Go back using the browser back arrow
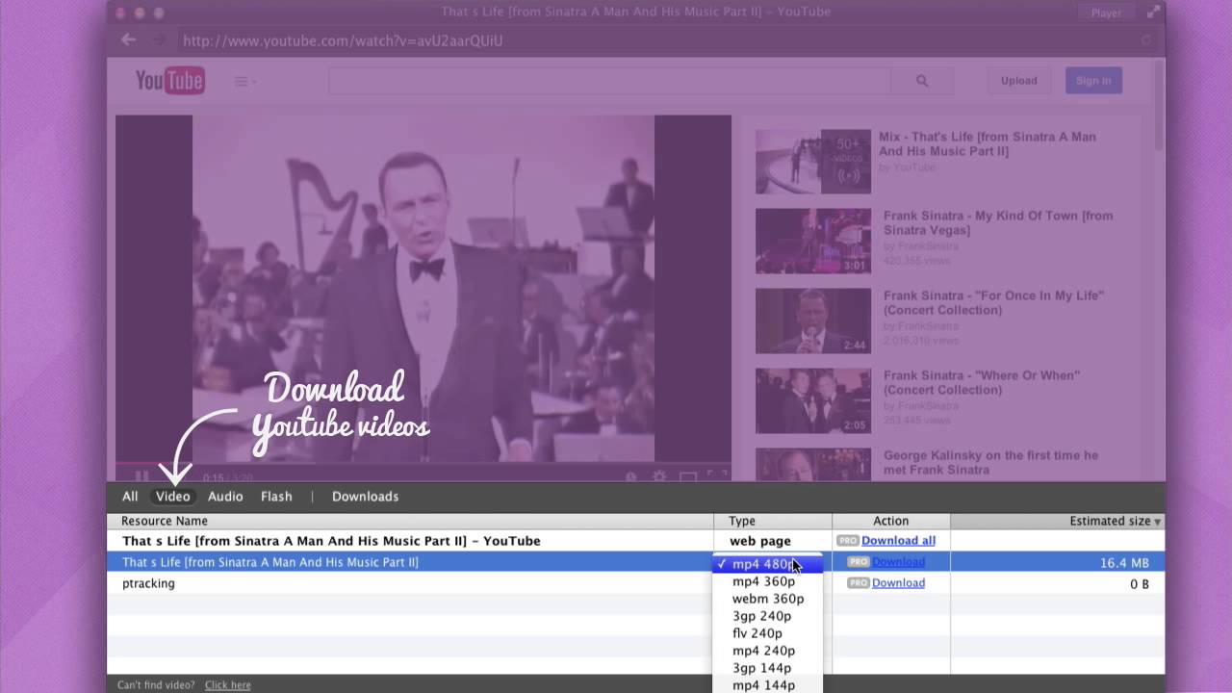Viewport: 1232px width, 693px height. click(x=128, y=40)
